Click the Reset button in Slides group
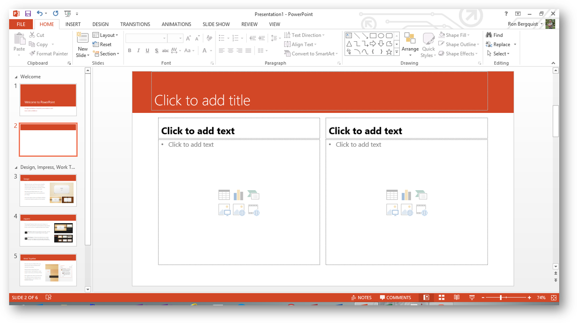Viewport: 577px width, 323px height. 102,44
